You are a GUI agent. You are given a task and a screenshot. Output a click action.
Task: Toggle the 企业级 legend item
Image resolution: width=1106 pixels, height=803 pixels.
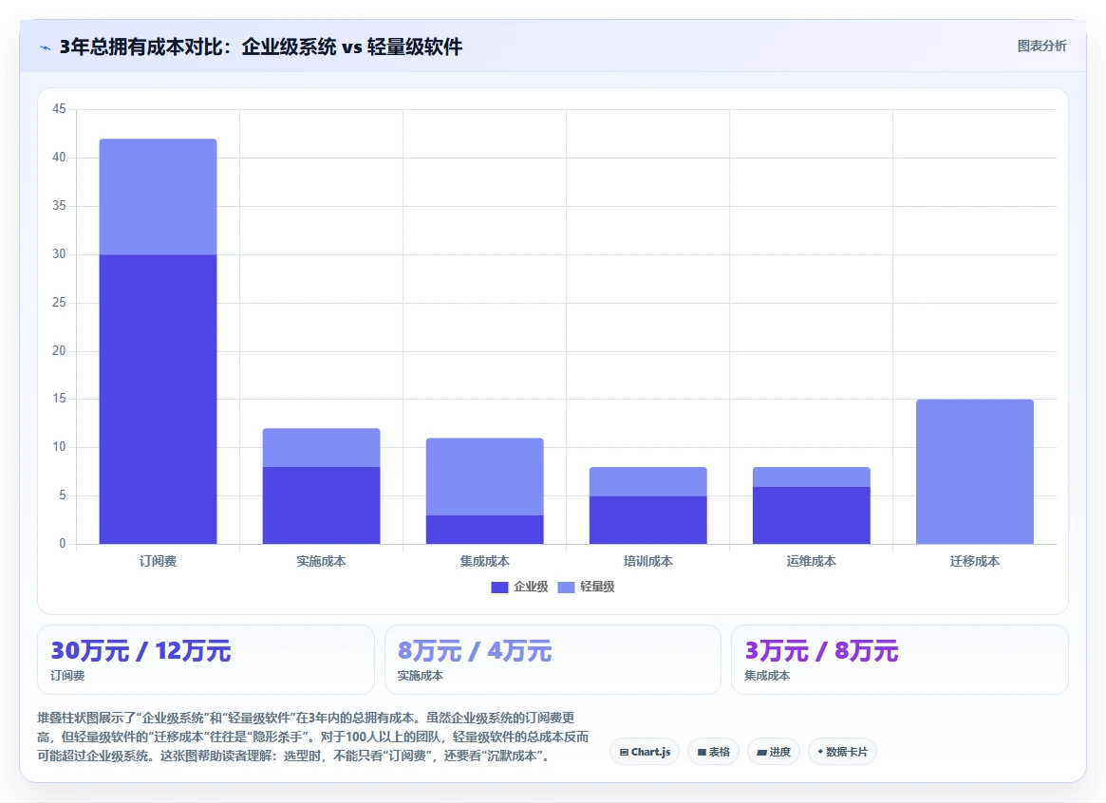pos(520,587)
